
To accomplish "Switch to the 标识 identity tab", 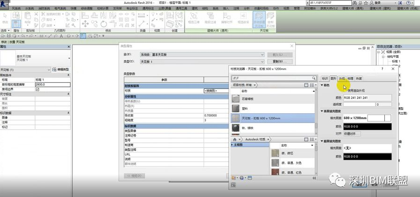I will point(325,79).
